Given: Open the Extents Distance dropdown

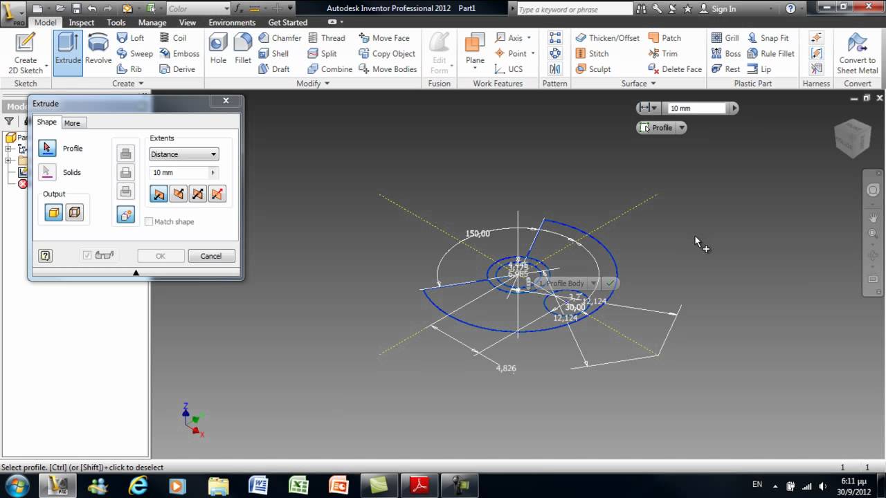Looking at the screenshot, I should tap(184, 154).
